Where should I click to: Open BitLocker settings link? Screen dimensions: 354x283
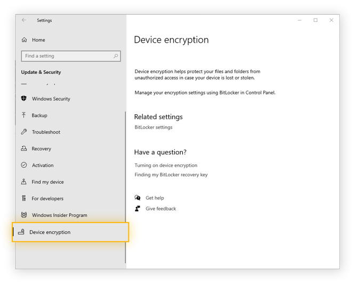154,127
